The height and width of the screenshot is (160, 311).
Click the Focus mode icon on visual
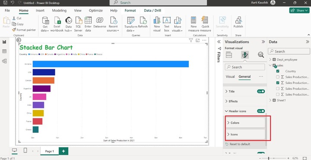(197, 40)
